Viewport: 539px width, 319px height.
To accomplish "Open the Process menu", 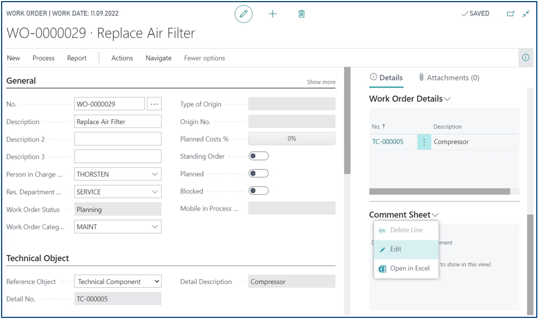I will pyautogui.click(x=43, y=58).
